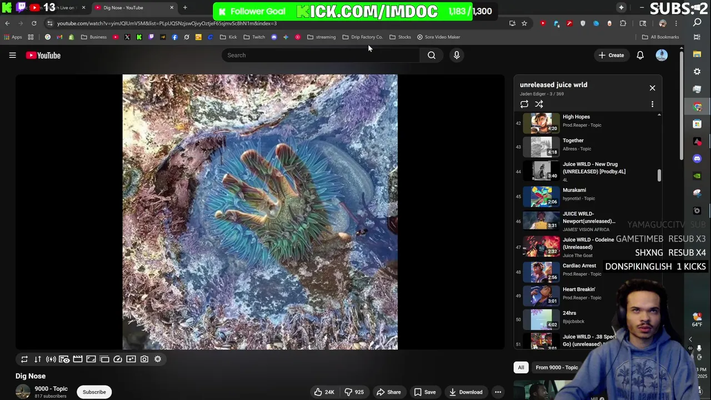
Task: Select Juice WRLD - New Drug playlist item
Action: click(589, 171)
